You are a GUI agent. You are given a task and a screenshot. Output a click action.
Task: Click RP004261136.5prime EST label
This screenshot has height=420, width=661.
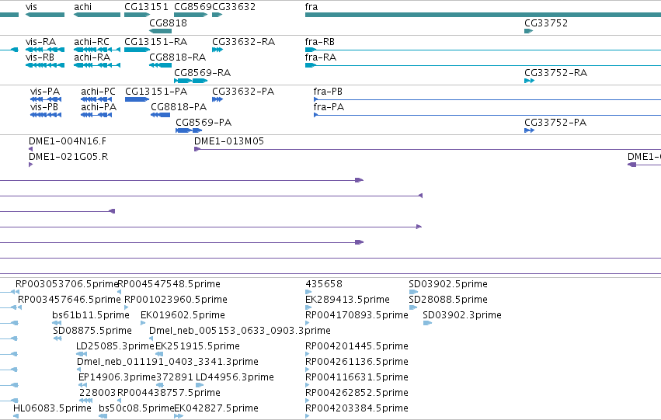(357, 362)
